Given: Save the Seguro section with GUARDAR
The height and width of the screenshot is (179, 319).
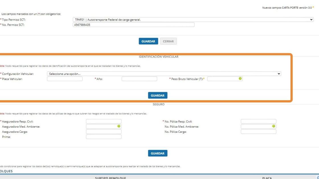Looking at the screenshot, I should tap(158, 153).
